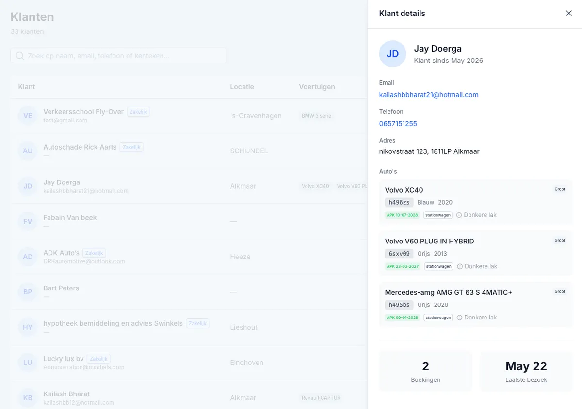
Task: Click the APK 23-03-2027 badge
Action: coord(403,266)
